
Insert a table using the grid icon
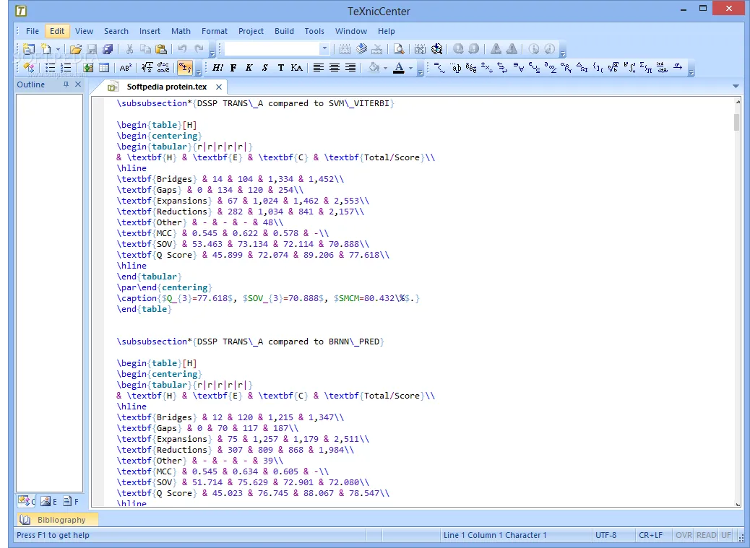103,68
